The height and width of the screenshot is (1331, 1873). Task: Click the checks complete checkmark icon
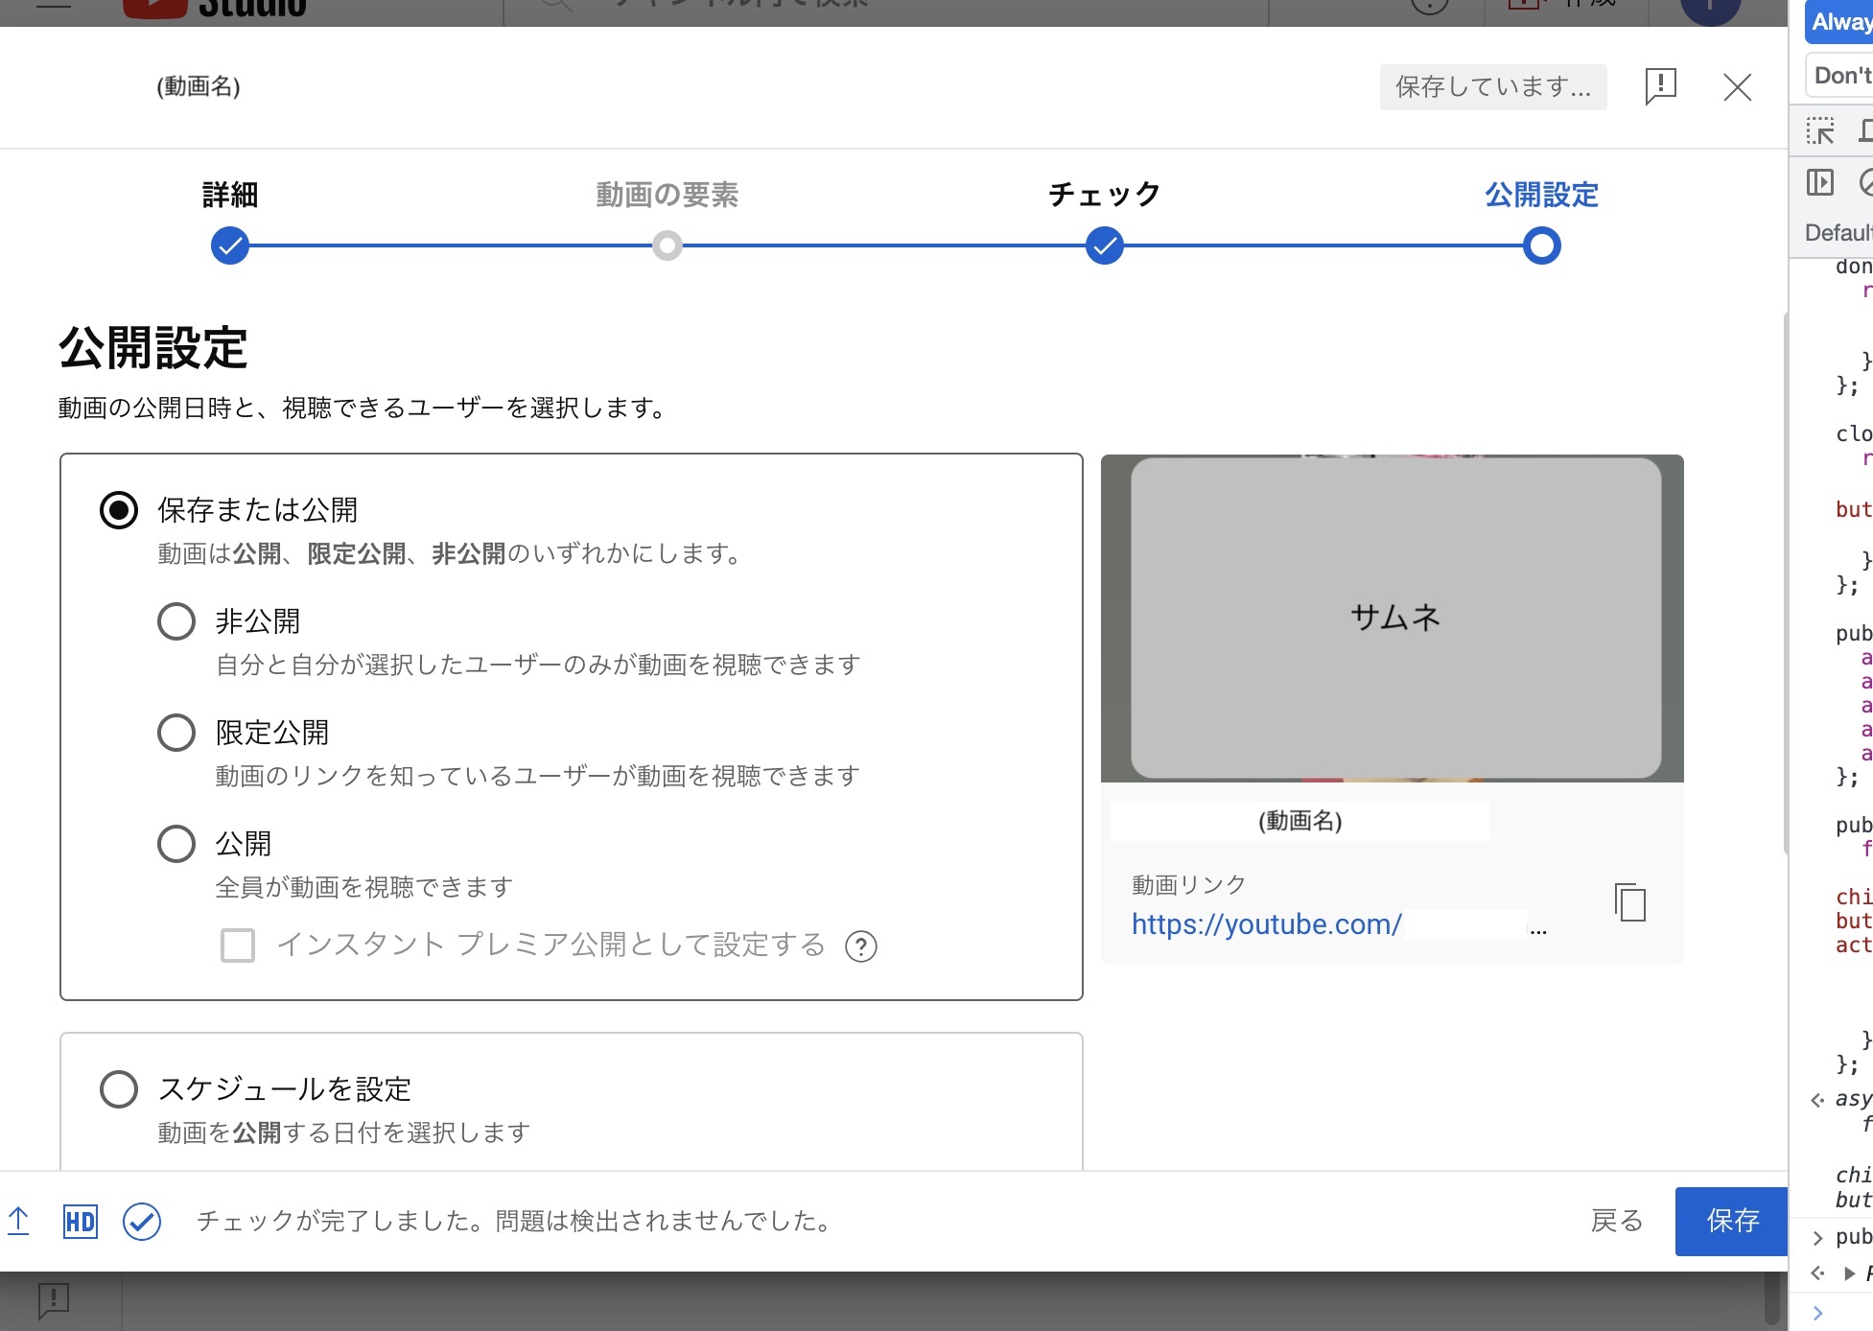[x=141, y=1221]
